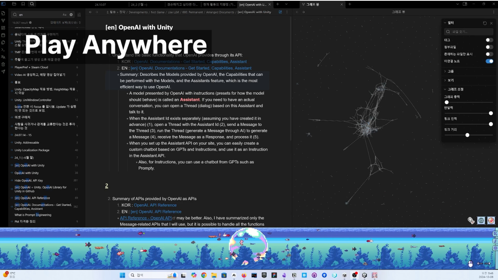Toggle the 태그 filter switch
This screenshot has width=498, height=280.
pos(489,40)
